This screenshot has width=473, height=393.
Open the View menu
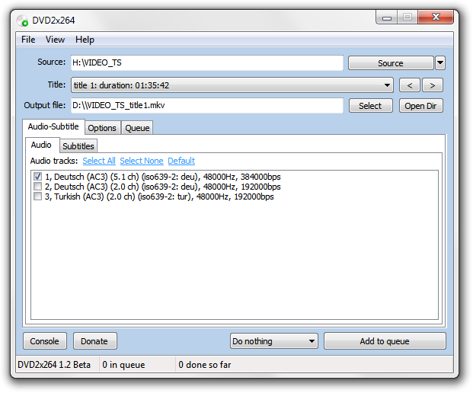point(55,40)
